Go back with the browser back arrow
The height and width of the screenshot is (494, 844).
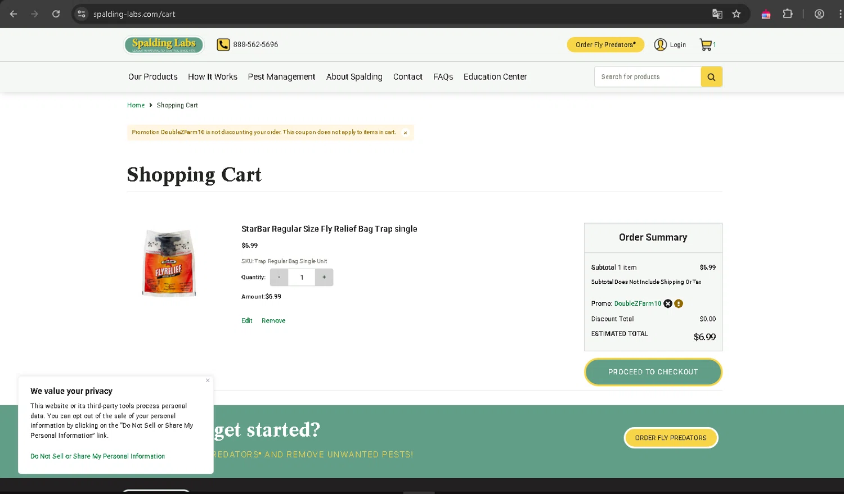[14, 14]
